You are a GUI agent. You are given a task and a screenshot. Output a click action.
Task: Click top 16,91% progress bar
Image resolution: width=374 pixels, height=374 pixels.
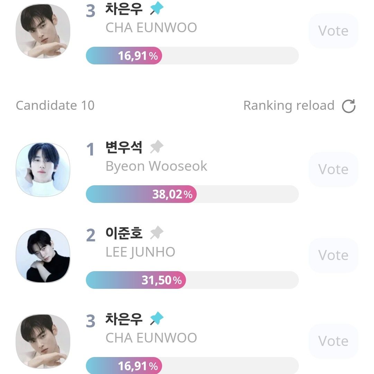point(192,56)
